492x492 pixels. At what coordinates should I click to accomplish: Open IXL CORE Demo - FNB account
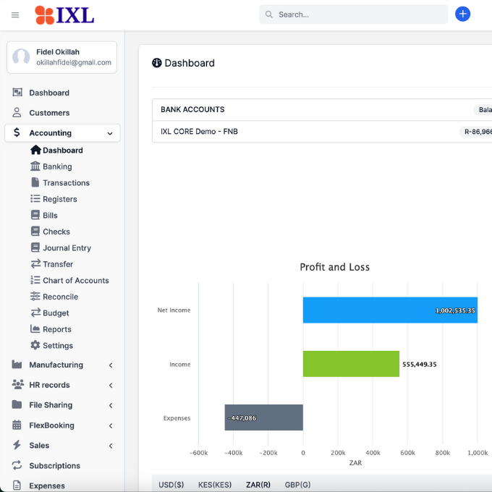point(199,132)
